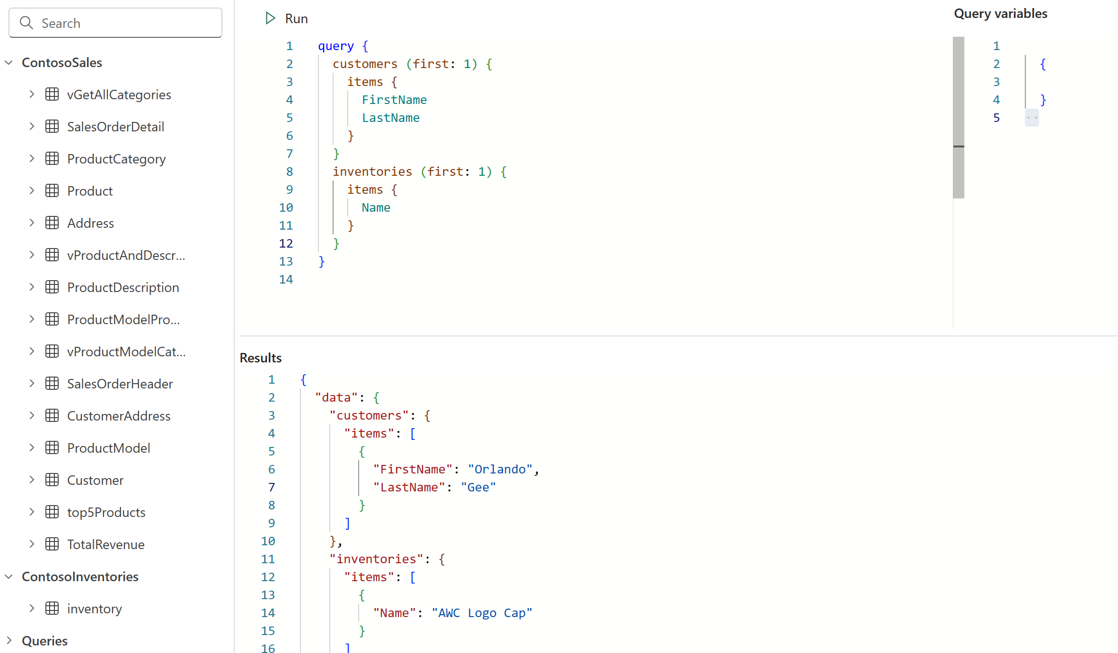
Task: Select the CustomerAddress tree item
Action: 119,416
